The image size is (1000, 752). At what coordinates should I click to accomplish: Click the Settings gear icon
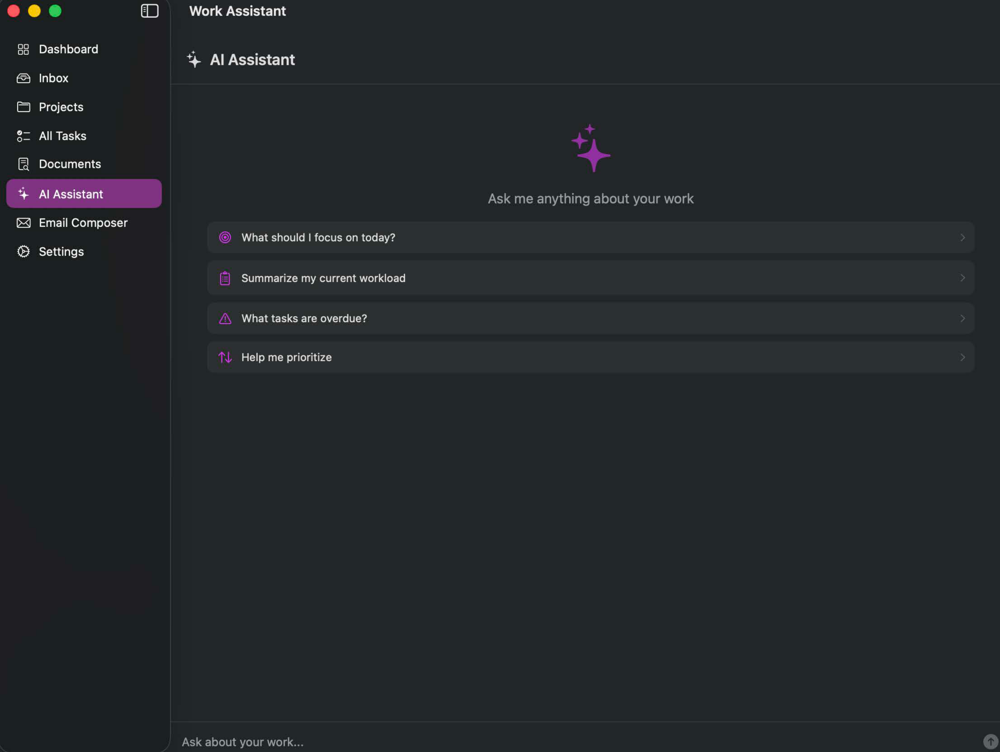pos(23,252)
